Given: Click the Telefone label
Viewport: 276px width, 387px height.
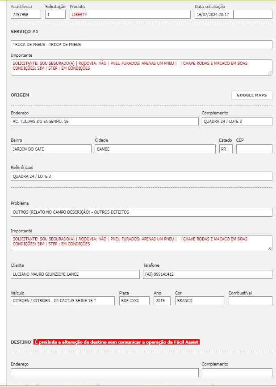Looking at the screenshot, I should pos(151,265).
